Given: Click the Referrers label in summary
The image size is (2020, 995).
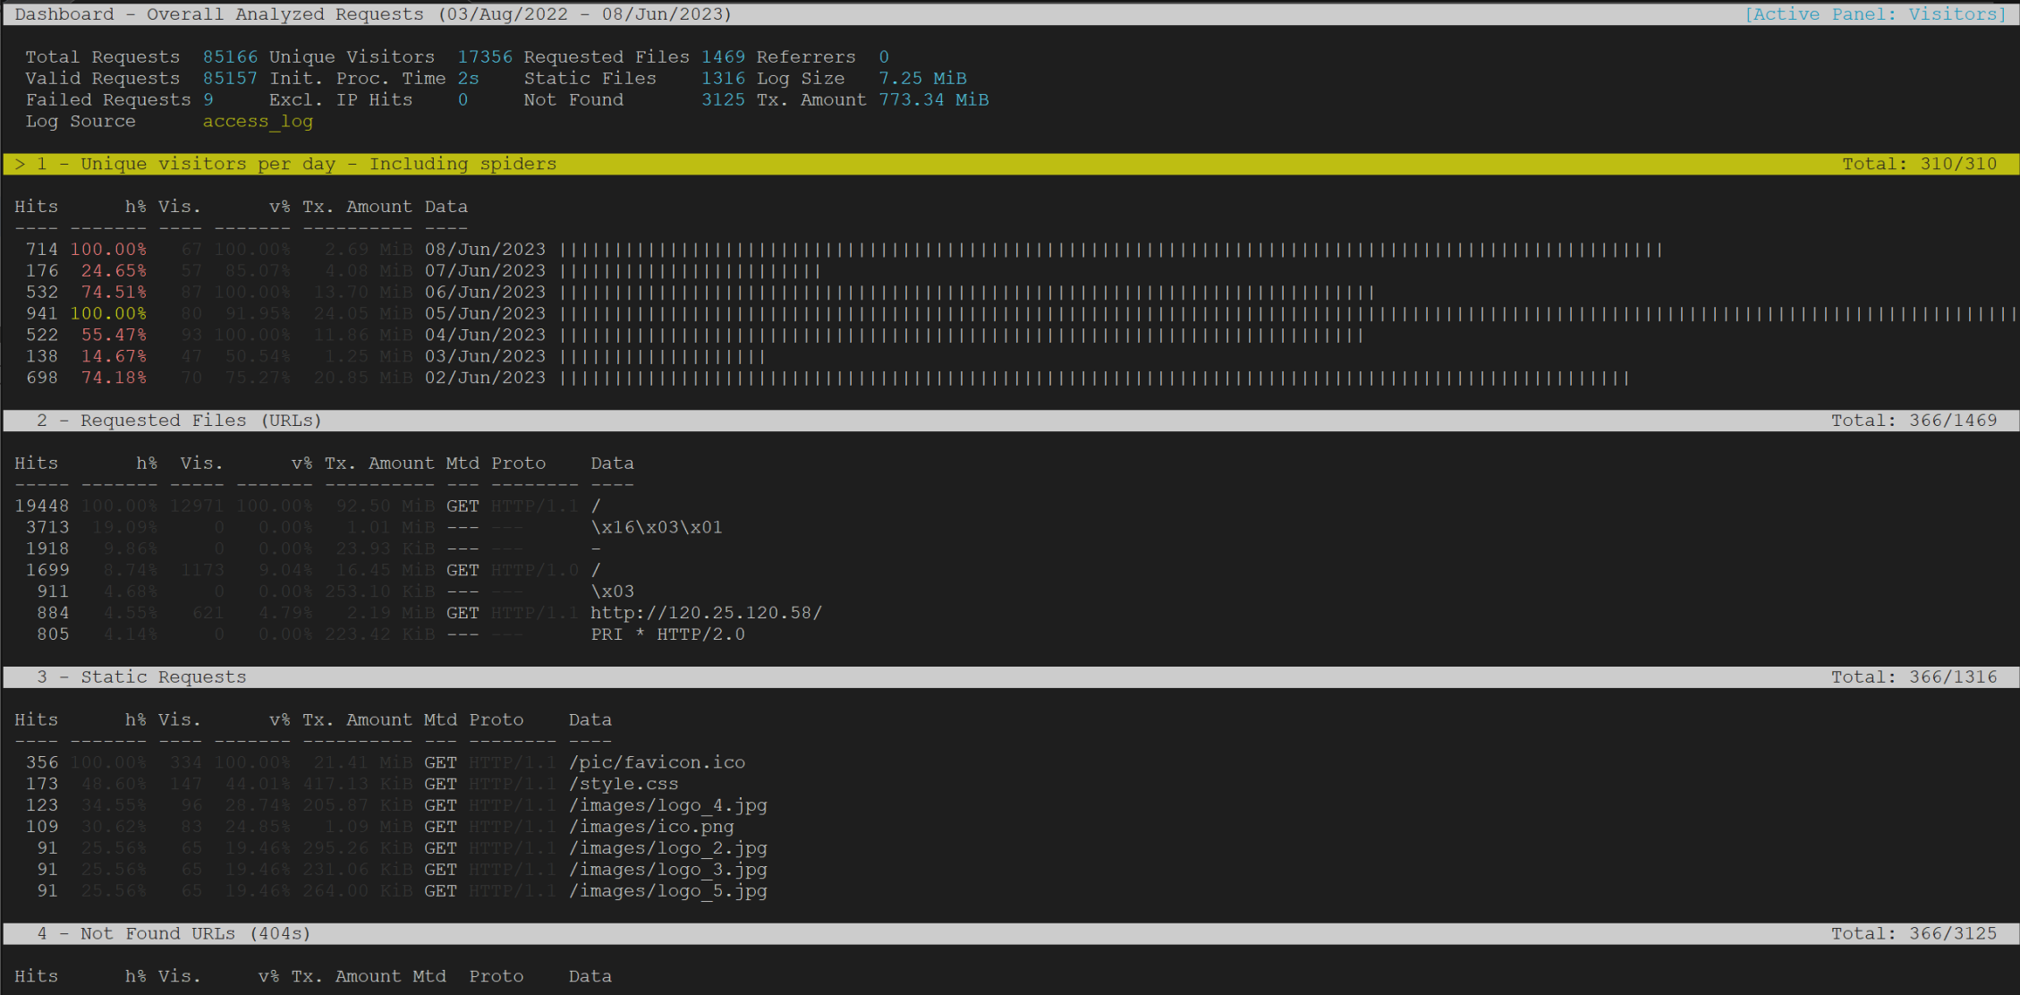Looking at the screenshot, I should 806,57.
